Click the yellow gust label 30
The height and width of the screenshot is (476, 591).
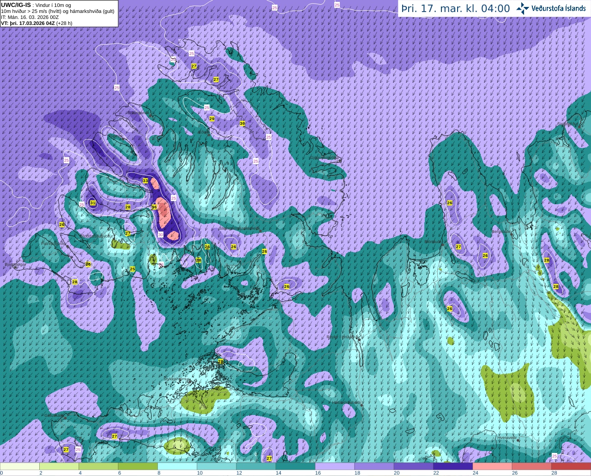pyautogui.click(x=242, y=123)
